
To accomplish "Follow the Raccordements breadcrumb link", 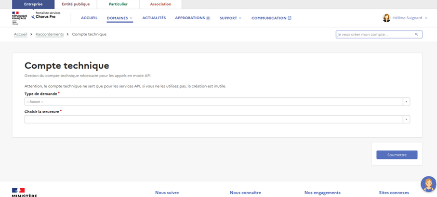I will click(x=50, y=34).
